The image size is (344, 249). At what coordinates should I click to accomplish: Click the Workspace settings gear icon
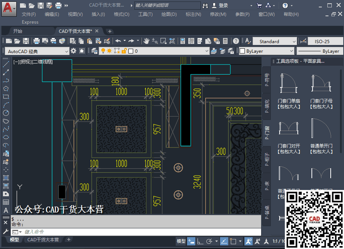point(73,51)
